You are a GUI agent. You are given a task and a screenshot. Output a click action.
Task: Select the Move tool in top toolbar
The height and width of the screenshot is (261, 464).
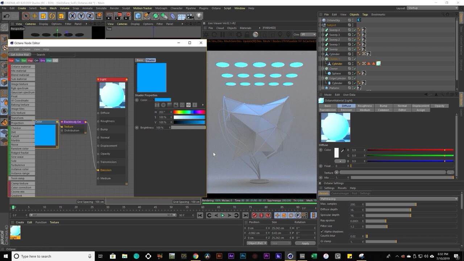35,16
